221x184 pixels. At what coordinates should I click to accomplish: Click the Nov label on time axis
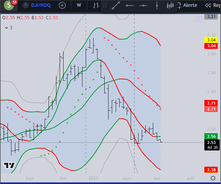[63, 178]
